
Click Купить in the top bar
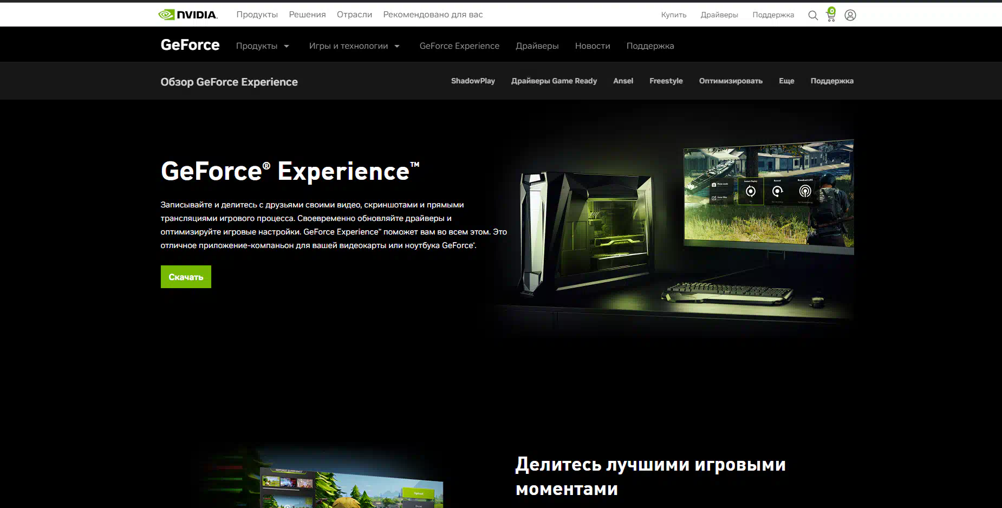pyautogui.click(x=673, y=15)
